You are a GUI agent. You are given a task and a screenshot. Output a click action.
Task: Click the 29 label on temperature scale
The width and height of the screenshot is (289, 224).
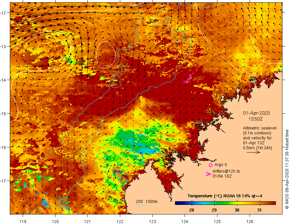pos(214,210)
